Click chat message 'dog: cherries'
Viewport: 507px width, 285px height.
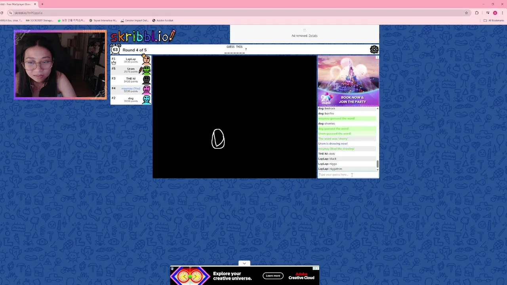click(x=326, y=123)
